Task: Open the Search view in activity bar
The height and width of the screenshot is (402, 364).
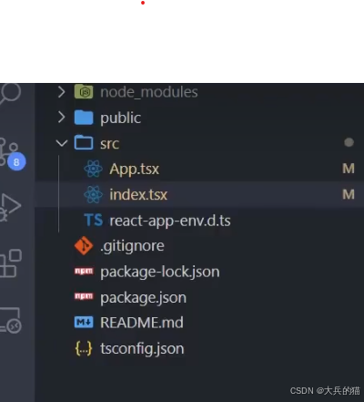Action: 10,93
